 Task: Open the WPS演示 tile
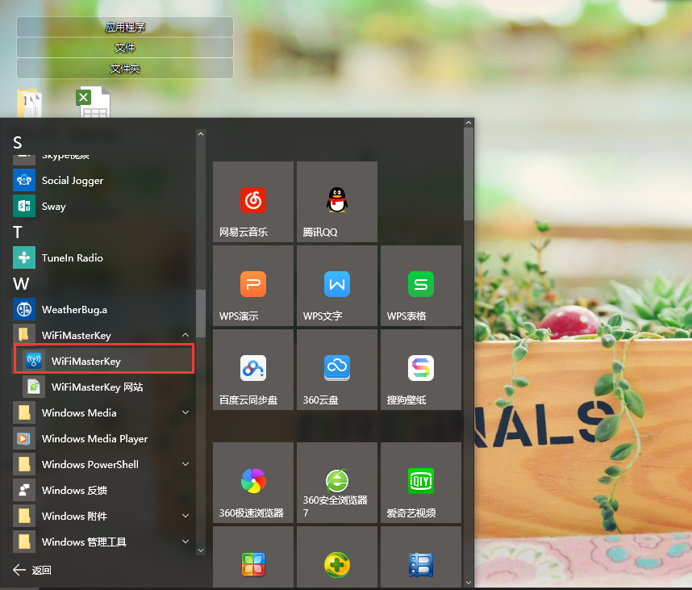click(x=253, y=285)
